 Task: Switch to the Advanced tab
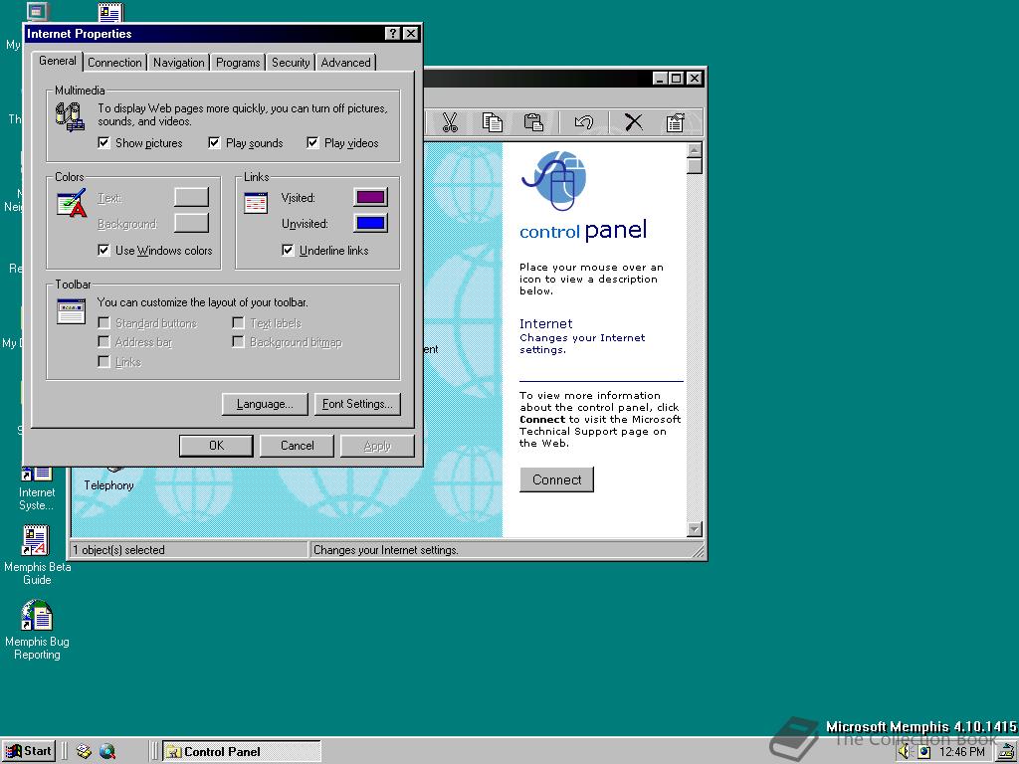coord(345,63)
